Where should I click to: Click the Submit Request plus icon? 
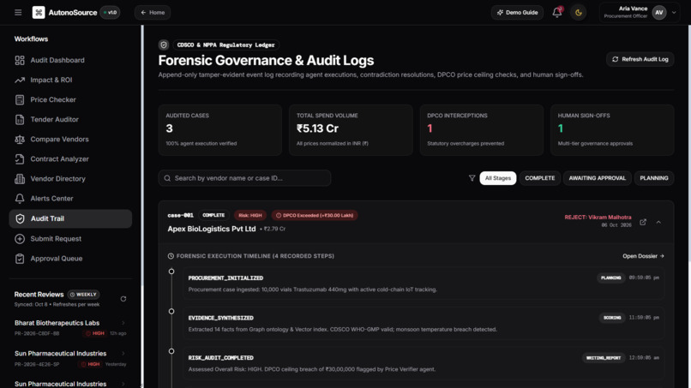pyautogui.click(x=20, y=239)
